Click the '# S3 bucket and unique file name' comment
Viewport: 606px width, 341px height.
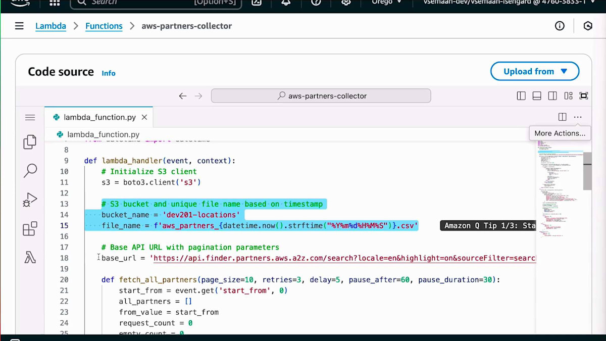tap(212, 204)
